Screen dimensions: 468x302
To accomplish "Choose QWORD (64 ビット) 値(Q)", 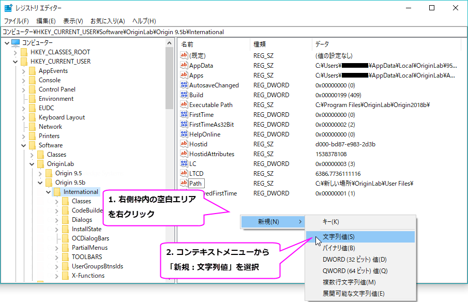I will click(x=360, y=270).
